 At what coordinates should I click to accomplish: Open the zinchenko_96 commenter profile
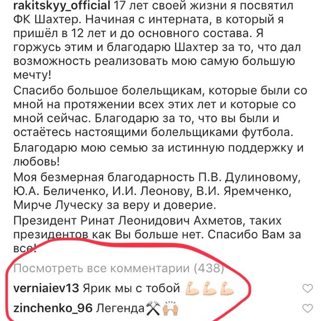tap(53, 308)
